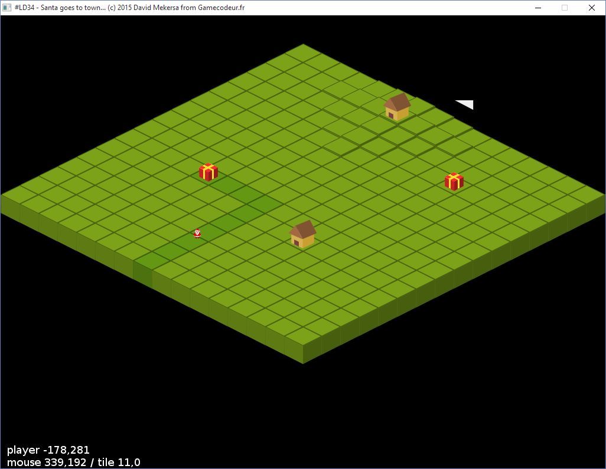Select the darkest highlighted tile at trail's left end

[x=151, y=260]
